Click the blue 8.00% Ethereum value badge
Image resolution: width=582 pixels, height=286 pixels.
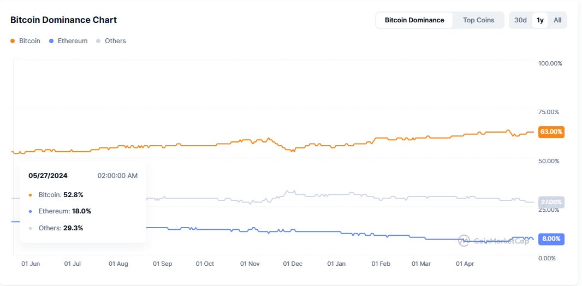point(551,239)
